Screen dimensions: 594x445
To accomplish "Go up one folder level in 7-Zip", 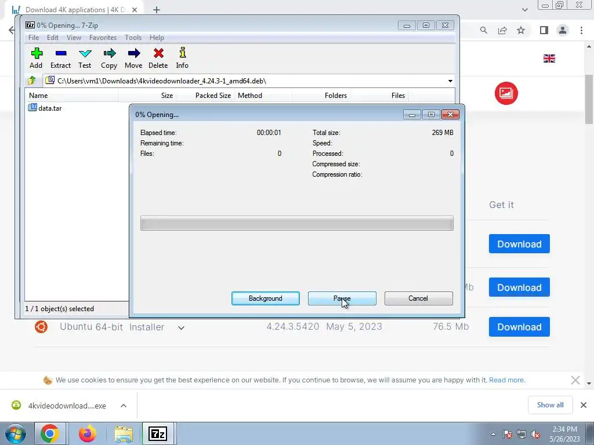I will click(32, 80).
